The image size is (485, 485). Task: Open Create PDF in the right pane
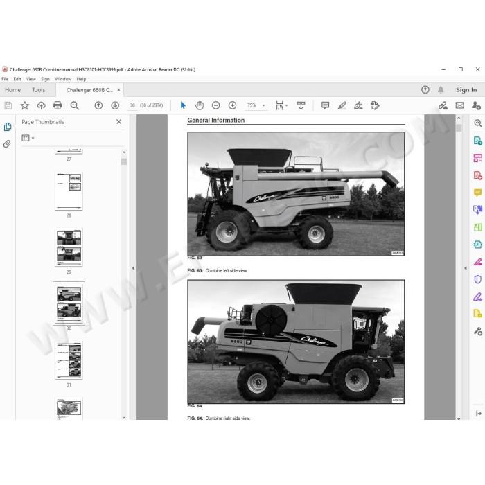pyautogui.click(x=477, y=175)
